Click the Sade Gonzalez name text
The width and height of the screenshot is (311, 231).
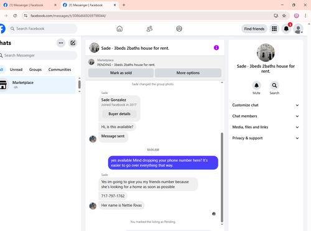(114, 100)
